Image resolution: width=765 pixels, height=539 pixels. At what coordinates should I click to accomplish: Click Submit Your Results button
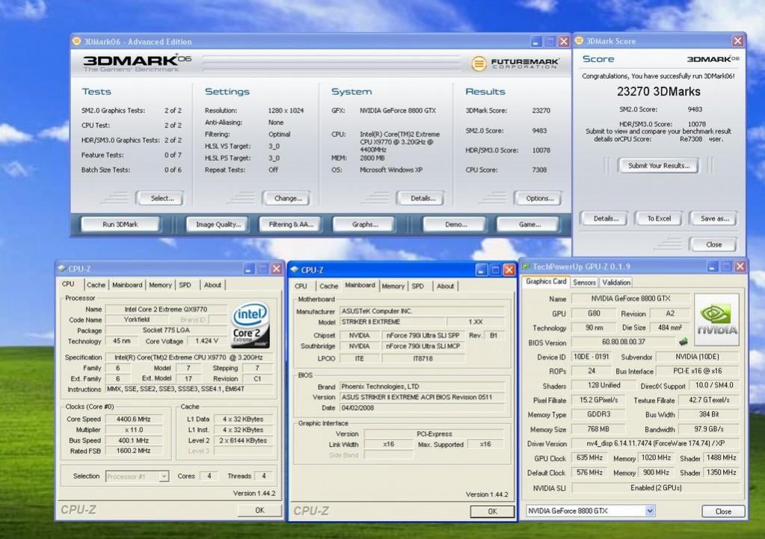click(x=659, y=165)
